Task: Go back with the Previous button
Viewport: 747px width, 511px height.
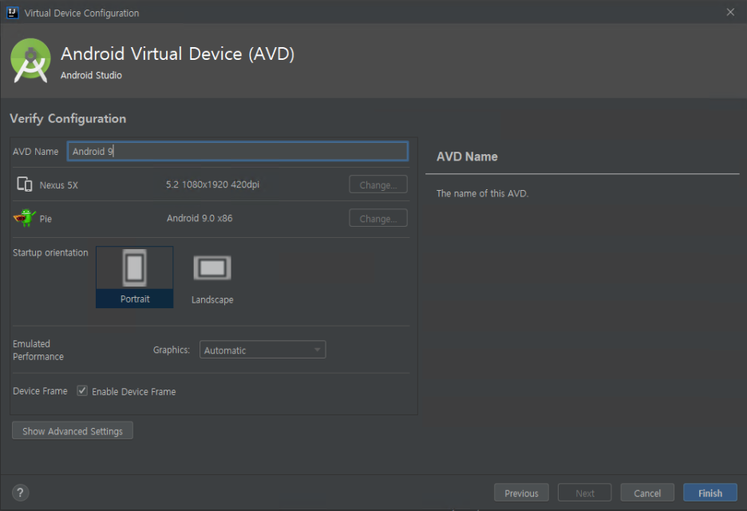Action: (521, 493)
